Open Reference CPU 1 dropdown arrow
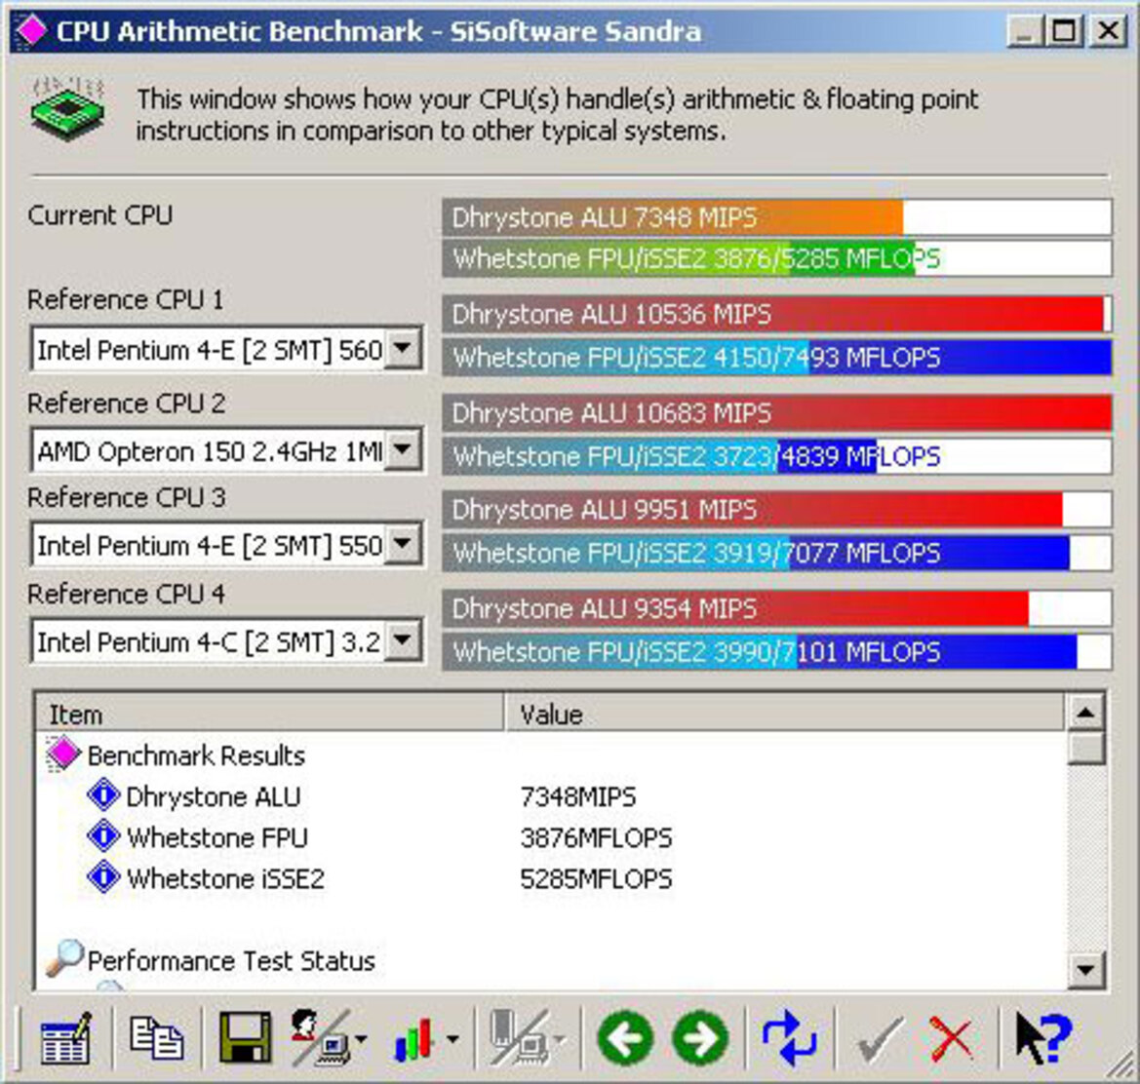 pos(402,349)
